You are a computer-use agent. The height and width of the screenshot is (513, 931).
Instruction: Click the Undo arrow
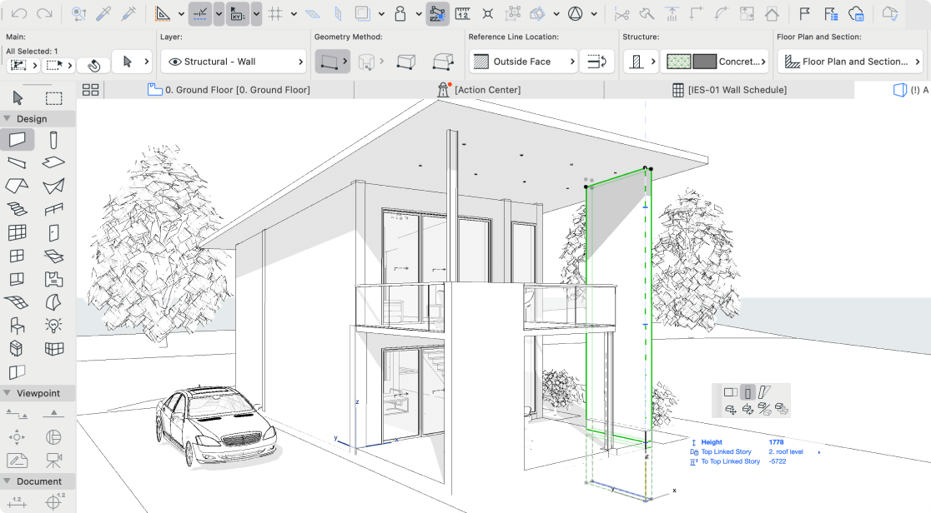point(19,13)
